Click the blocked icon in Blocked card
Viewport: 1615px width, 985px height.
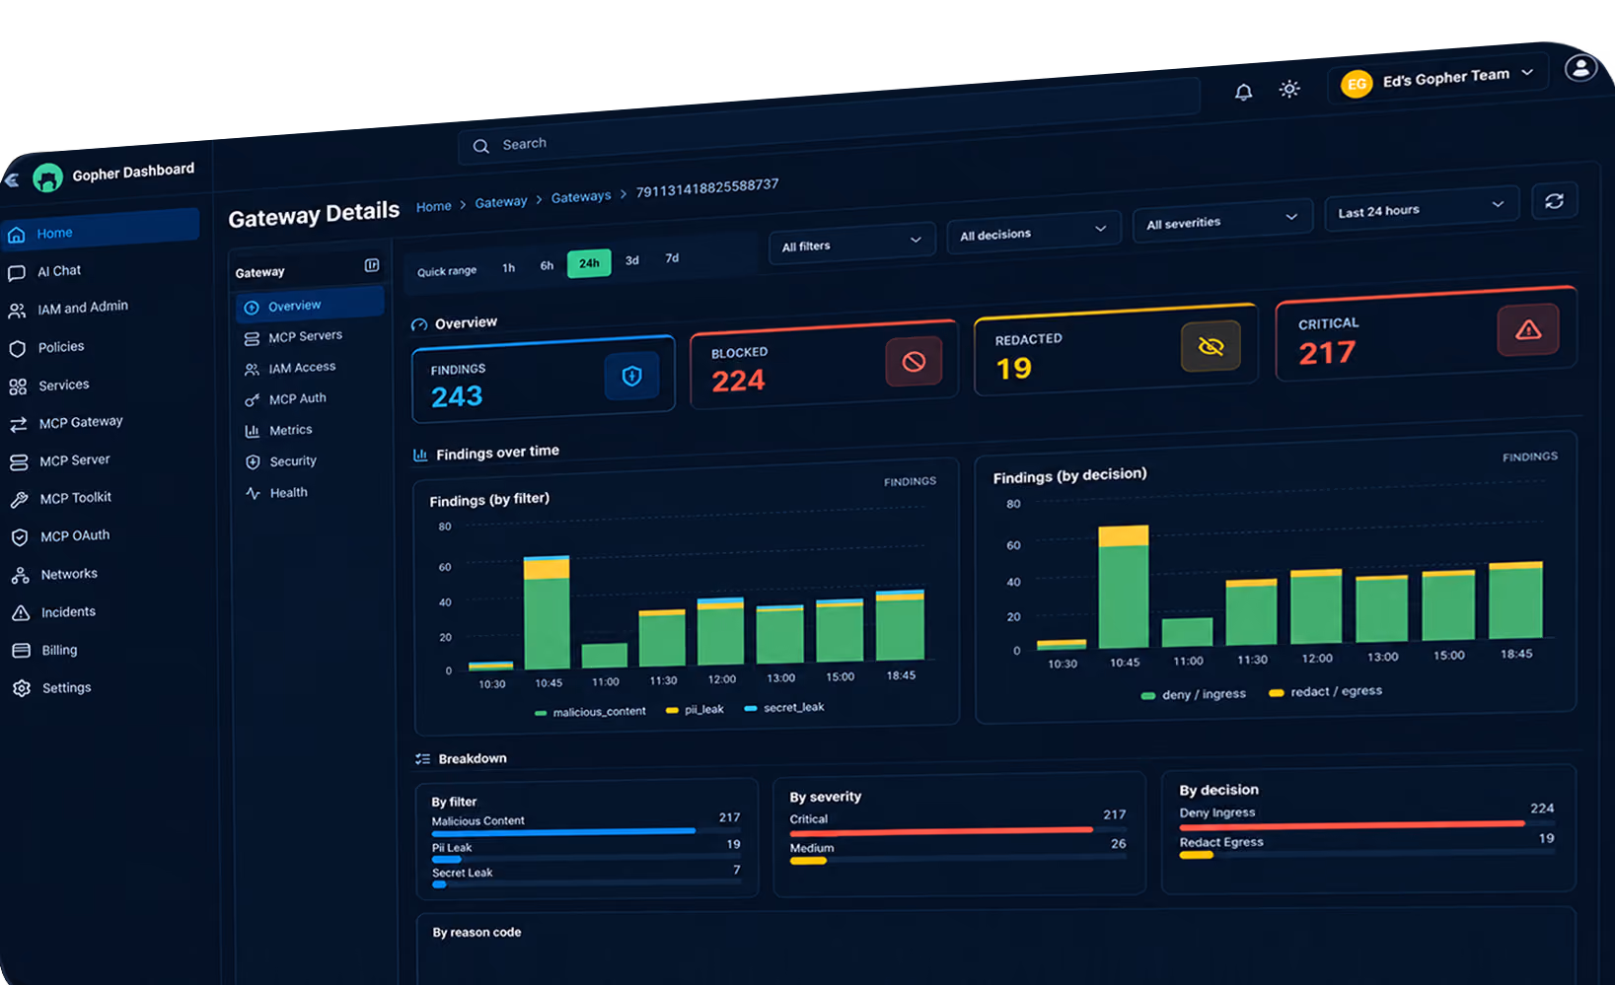(914, 362)
